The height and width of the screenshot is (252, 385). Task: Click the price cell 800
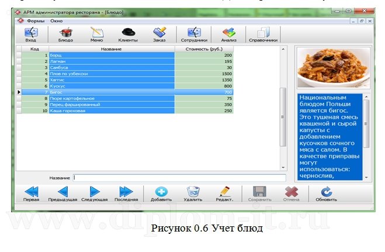point(204,86)
